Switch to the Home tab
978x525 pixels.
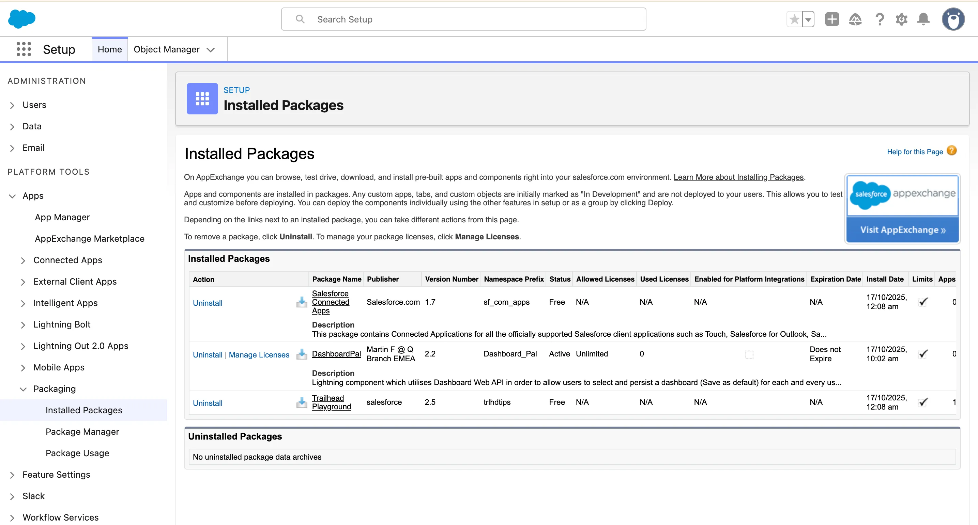(x=110, y=49)
